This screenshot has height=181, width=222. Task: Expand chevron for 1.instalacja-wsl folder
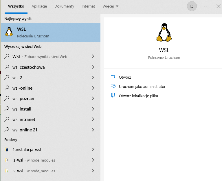[93, 149]
